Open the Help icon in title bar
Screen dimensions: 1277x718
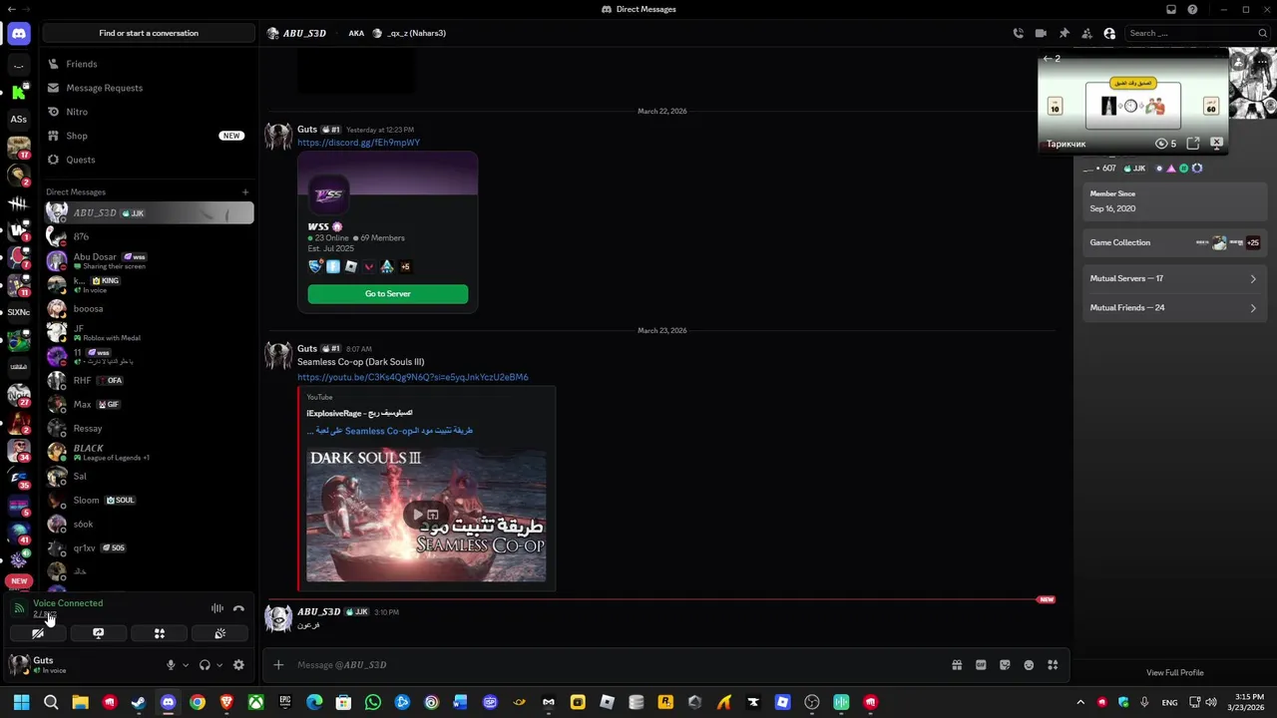tap(1192, 9)
